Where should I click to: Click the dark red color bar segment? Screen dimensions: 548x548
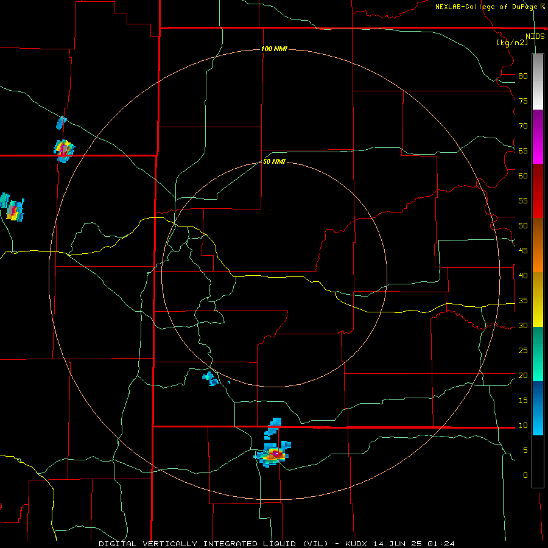[x=538, y=191]
